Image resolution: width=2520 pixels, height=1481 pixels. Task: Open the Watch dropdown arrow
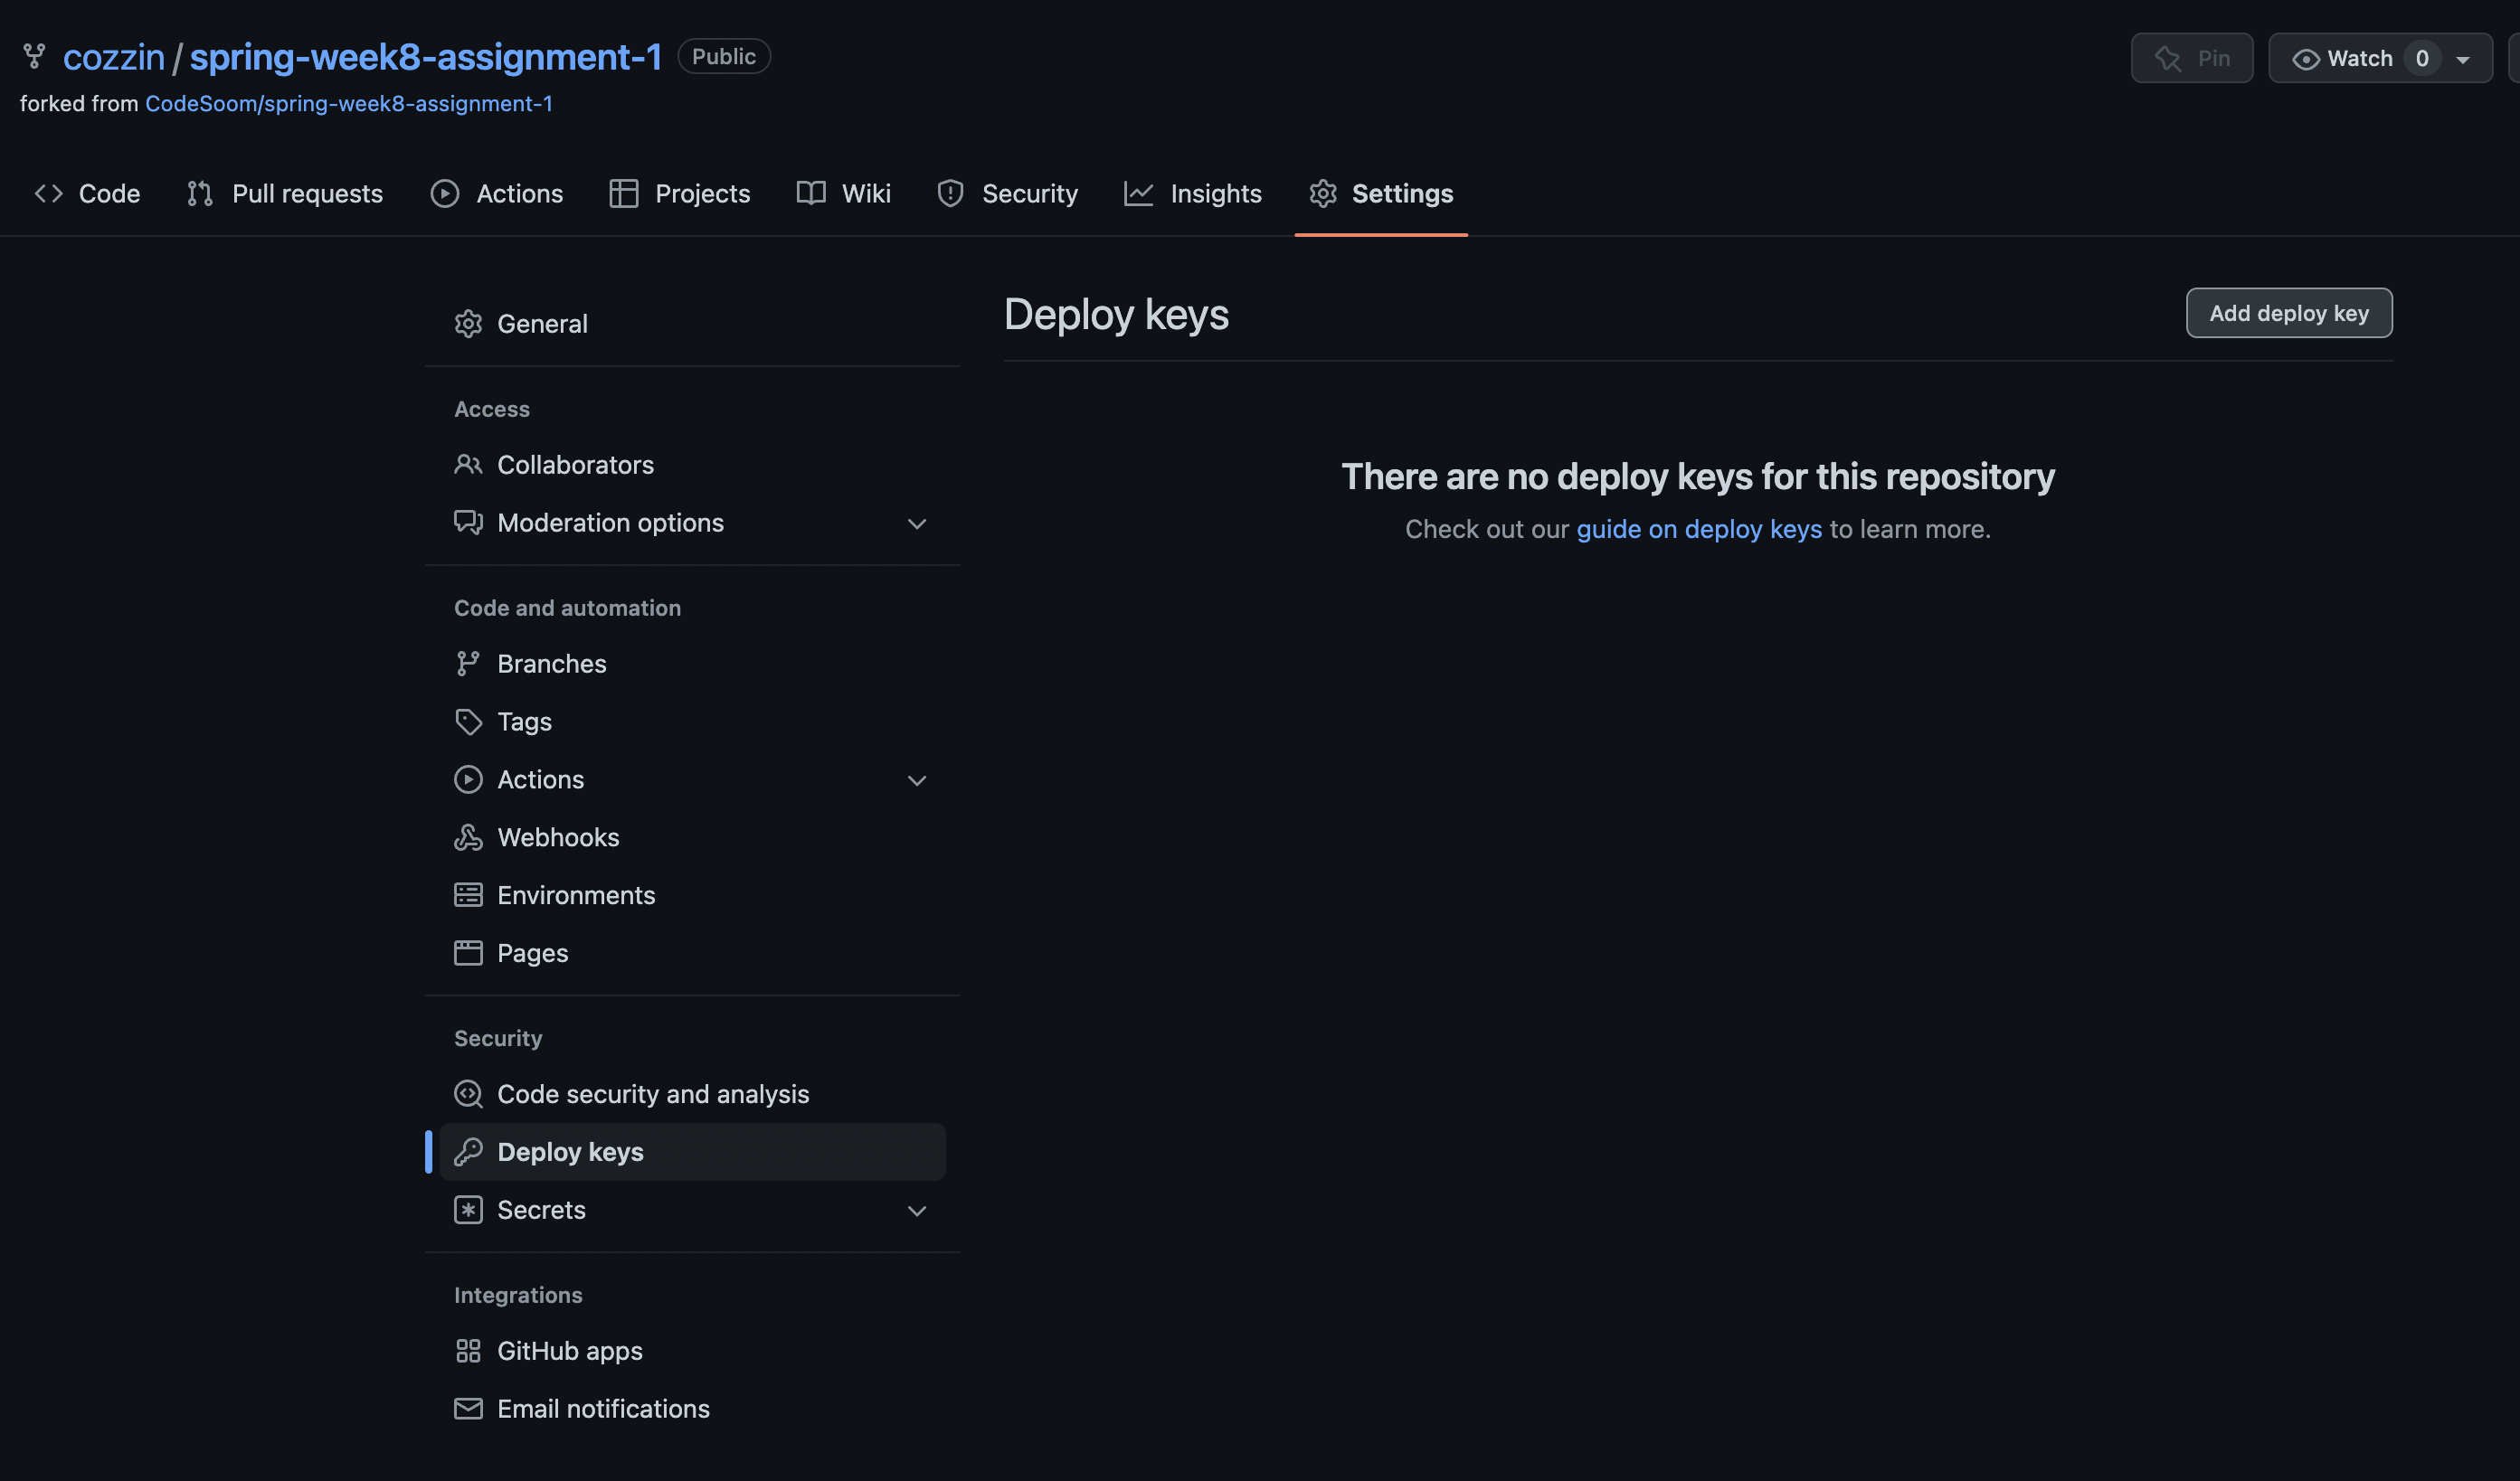2463,60
